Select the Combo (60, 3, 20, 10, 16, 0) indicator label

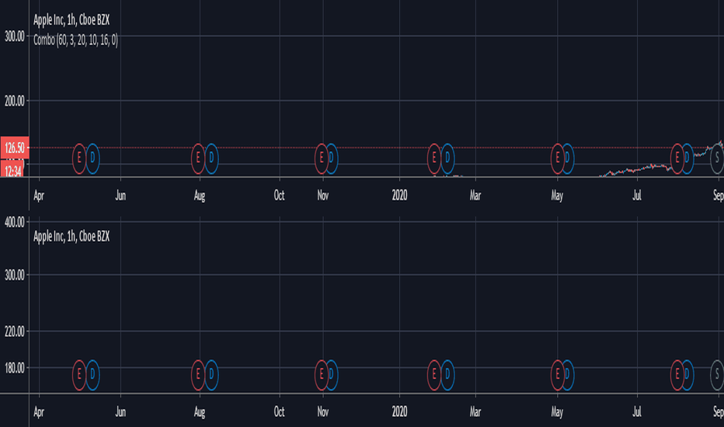click(x=75, y=40)
